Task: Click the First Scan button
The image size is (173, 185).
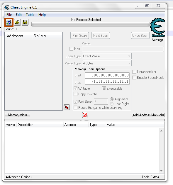Action: coord(80,36)
